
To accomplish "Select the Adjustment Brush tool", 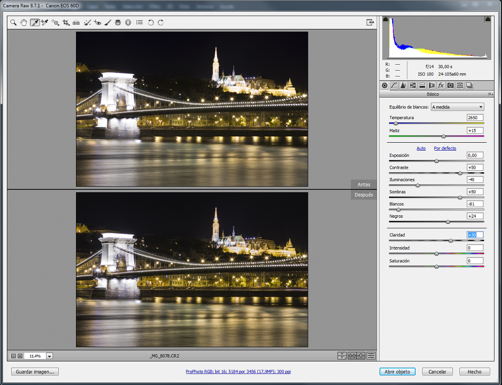I will [108, 23].
